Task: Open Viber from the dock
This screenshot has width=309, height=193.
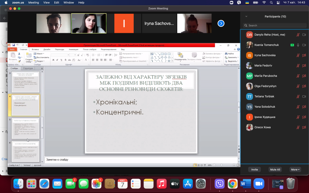Action: click(x=219, y=184)
